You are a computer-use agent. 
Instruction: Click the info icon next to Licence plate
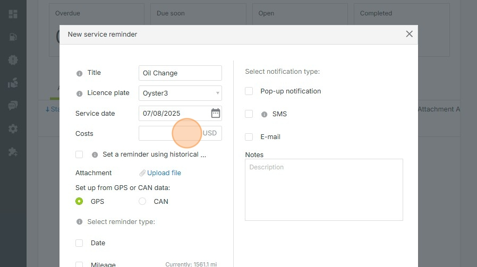(x=79, y=93)
